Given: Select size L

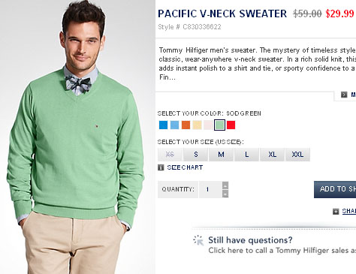Looking at the screenshot, I should (246, 155).
